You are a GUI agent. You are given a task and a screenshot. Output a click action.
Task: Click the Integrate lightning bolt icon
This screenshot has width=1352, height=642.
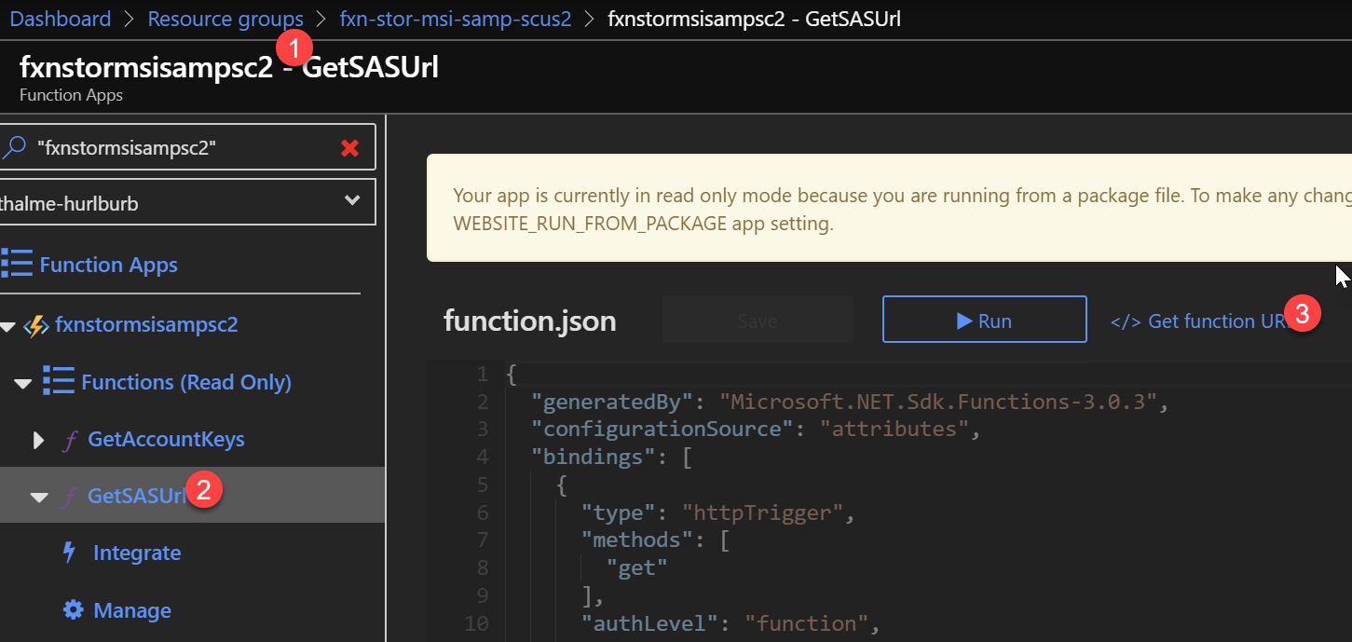click(x=69, y=553)
